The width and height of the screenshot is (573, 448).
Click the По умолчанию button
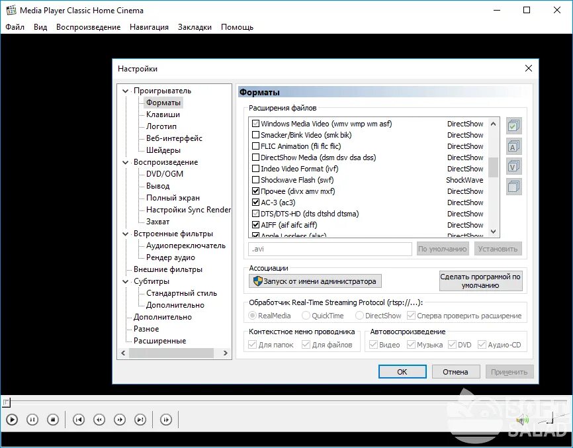point(442,249)
